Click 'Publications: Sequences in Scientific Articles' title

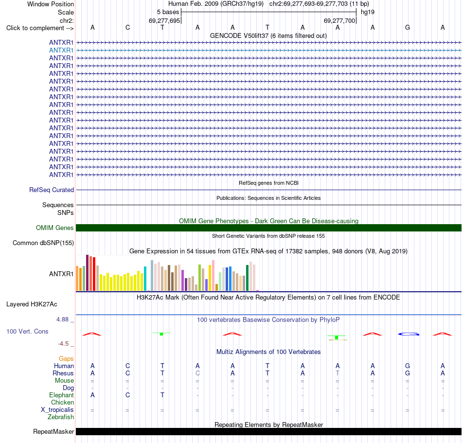[268, 198]
